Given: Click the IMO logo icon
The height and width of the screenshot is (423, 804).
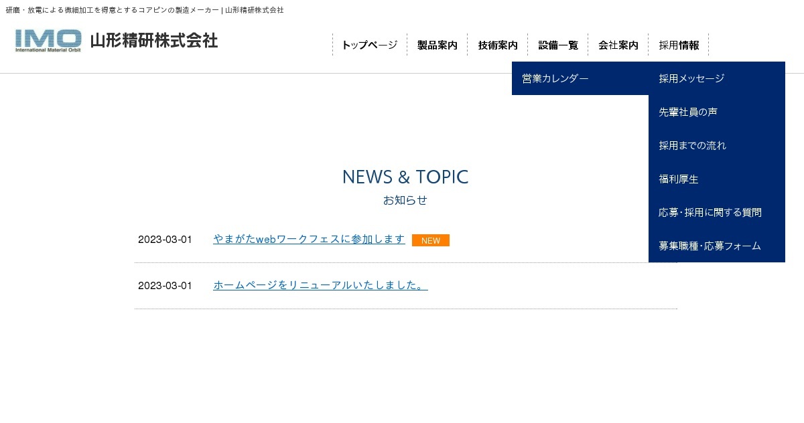Looking at the screenshot, I should [48, 41].
